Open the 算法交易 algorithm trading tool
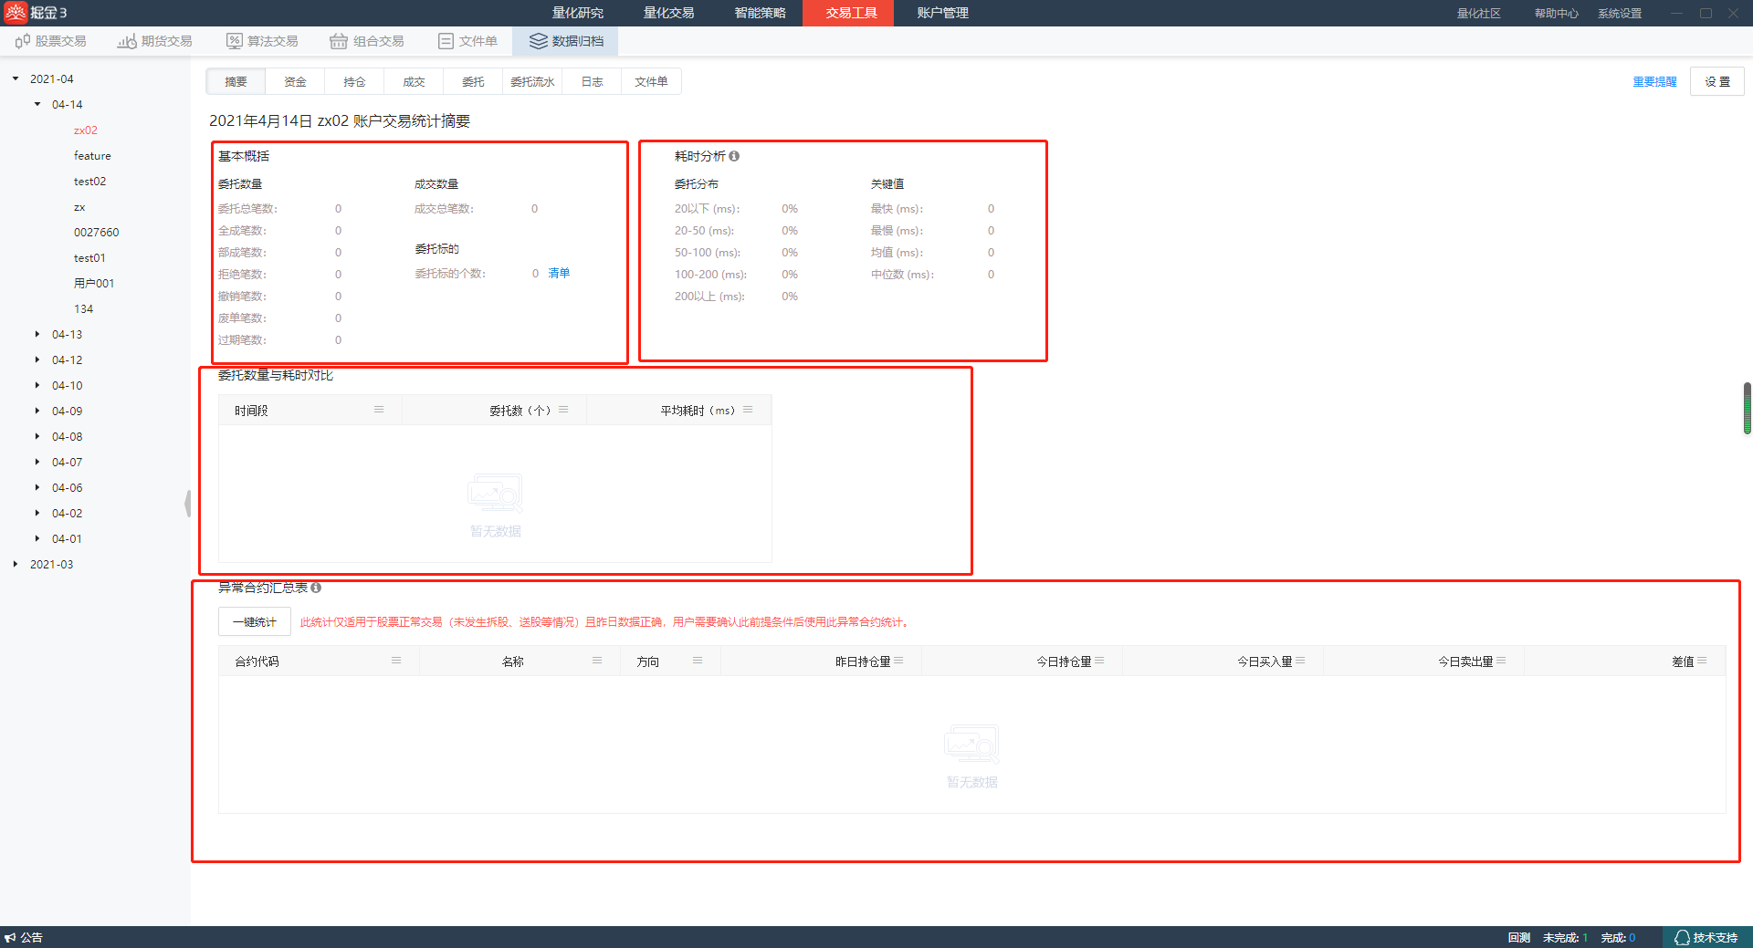The width and height of the screenshot is (1753, 948). point(263,41)
